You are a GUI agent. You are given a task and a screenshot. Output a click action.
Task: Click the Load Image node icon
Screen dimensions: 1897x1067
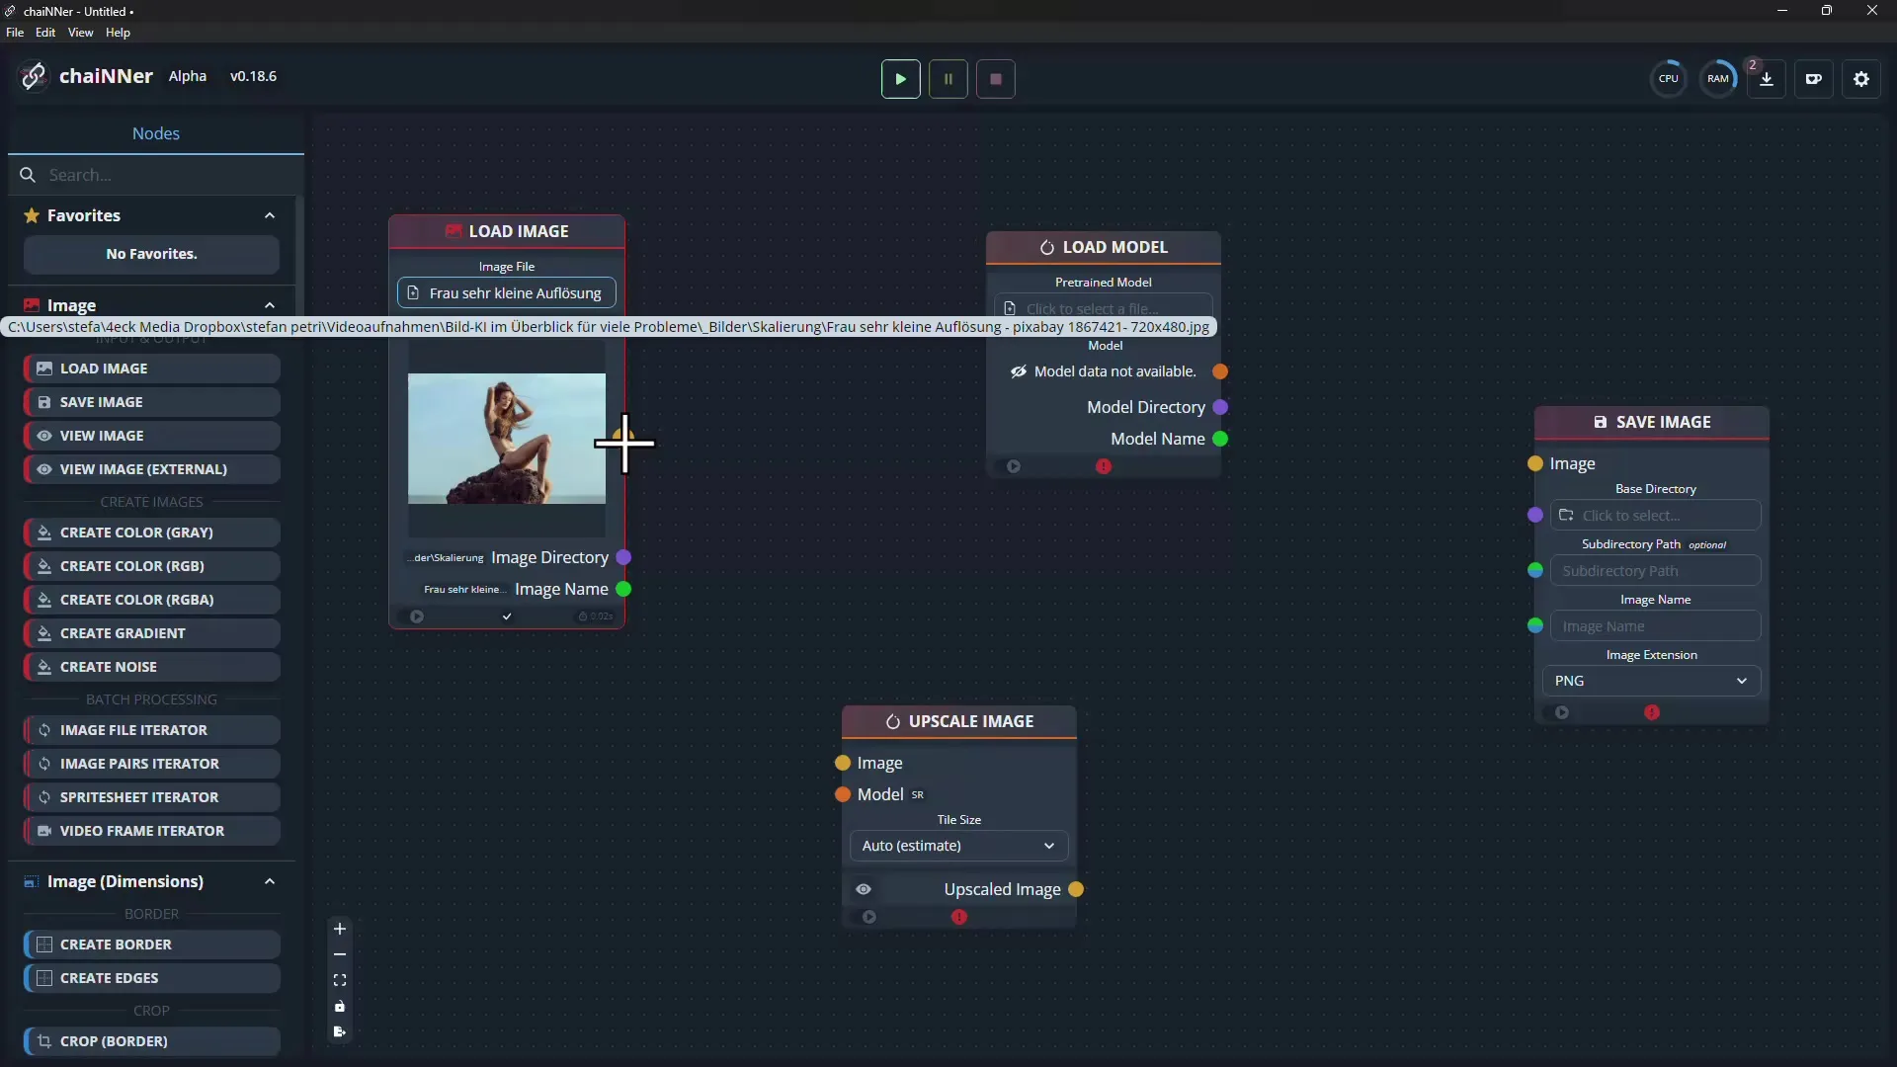(453, 230)
